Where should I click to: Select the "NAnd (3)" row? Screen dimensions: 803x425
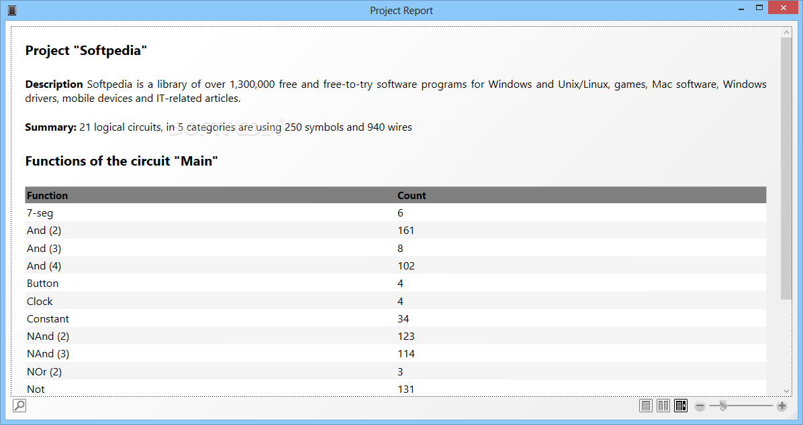395,353
